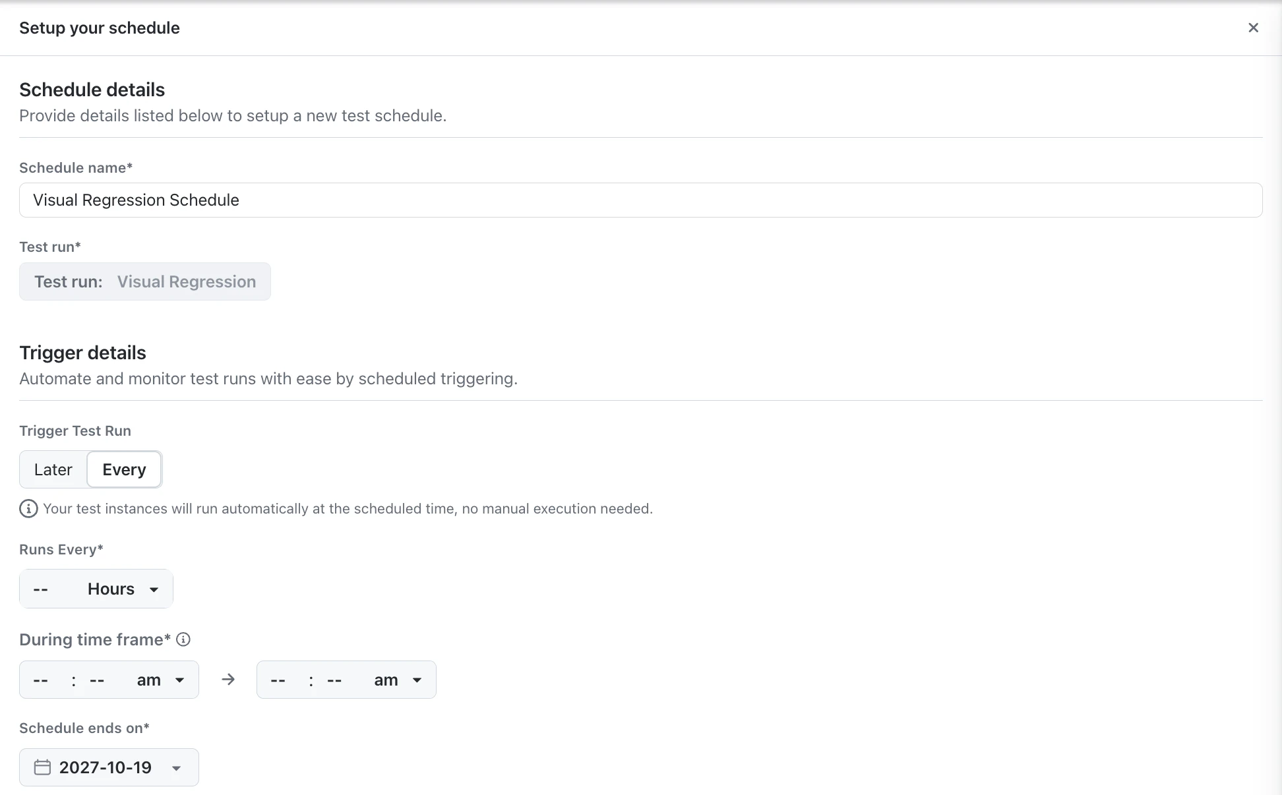Click the start time minutes field
Screen dimensions: 1282x795
[97, 680]
